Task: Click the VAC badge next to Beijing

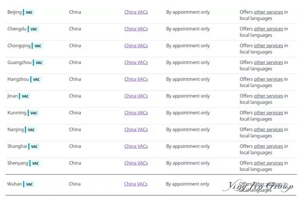Action: tap(29, 12)
